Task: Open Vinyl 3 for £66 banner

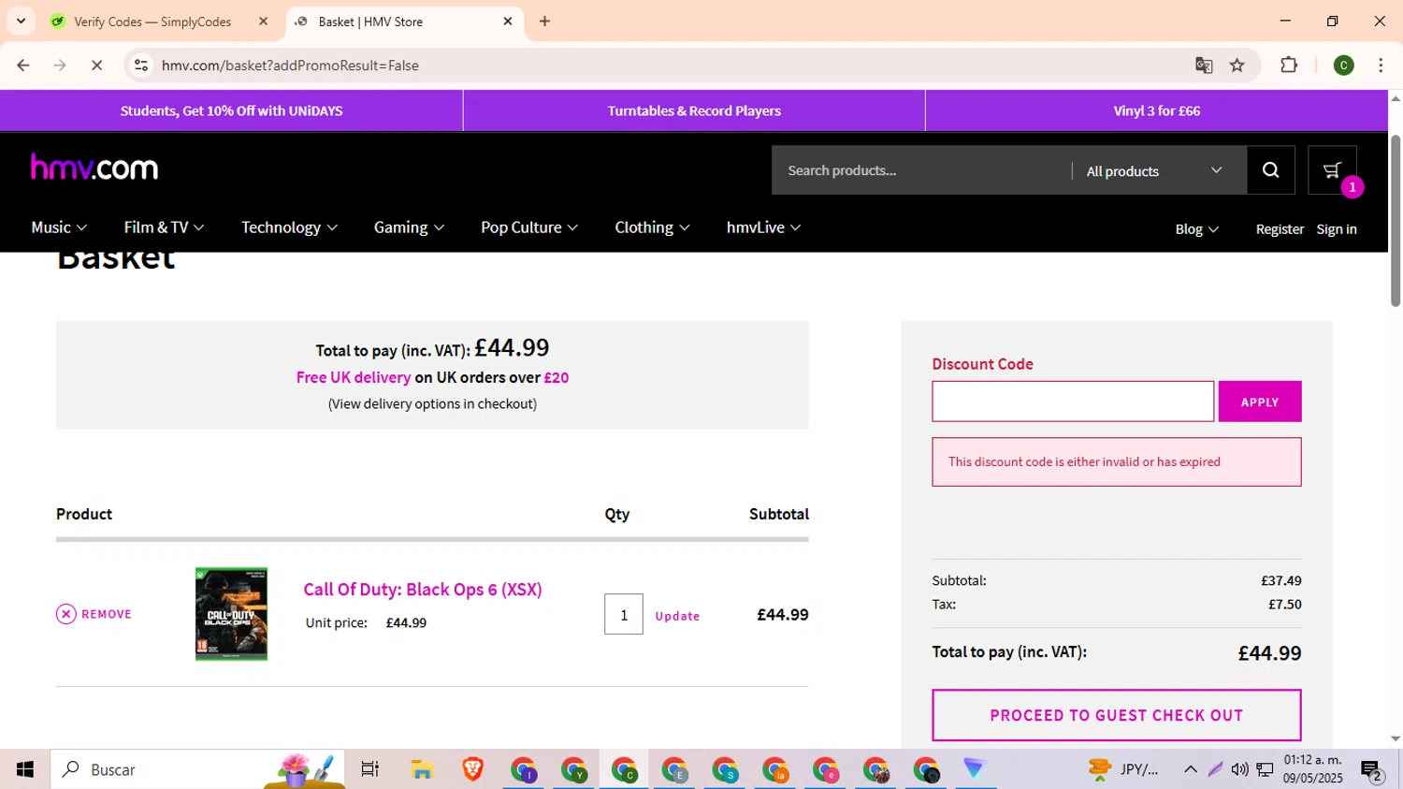Action: coord(1157,110)
